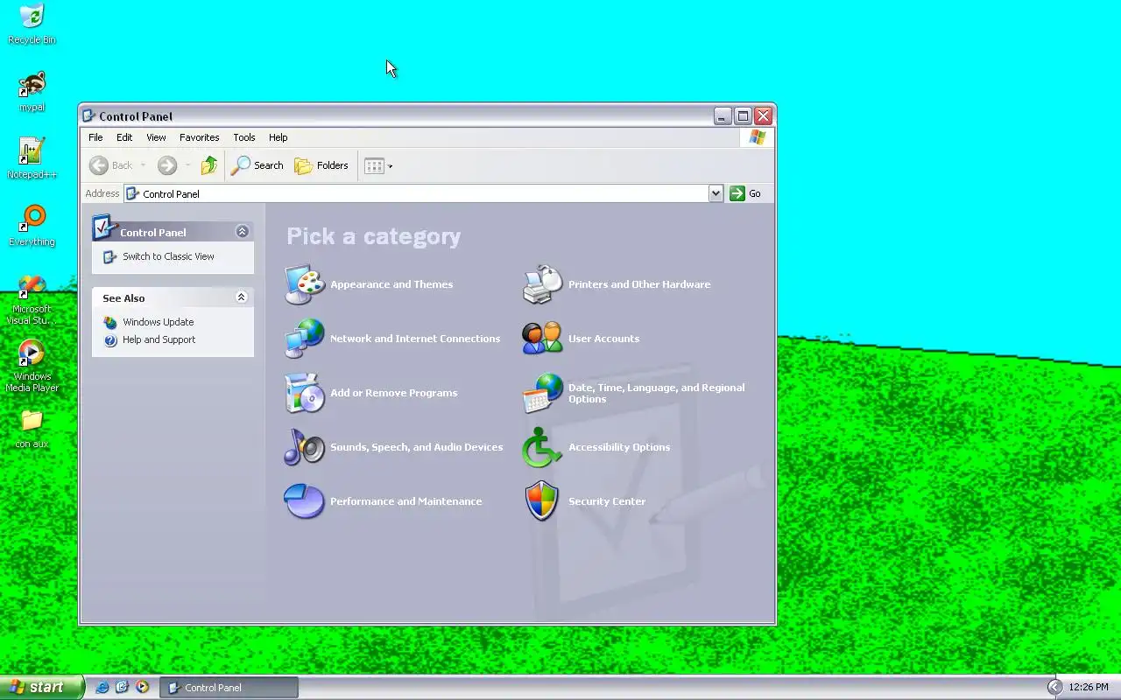Collapse the Control Panel side pane section
This screenshot has height=700, width=1121.
[x=243, y=232]
